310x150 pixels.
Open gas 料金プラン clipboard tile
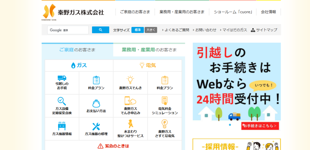point(96,83)
